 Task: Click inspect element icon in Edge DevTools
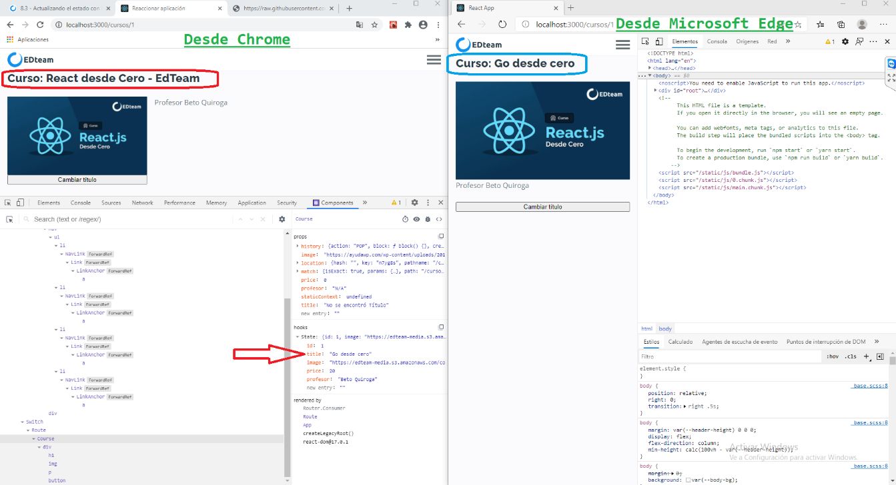tap(646, 41)
